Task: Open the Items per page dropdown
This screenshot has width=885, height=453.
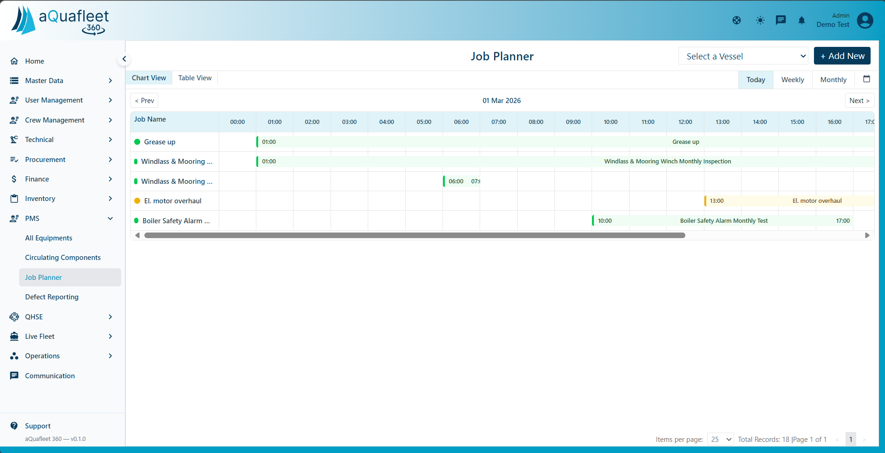Action: pos(719,439)
